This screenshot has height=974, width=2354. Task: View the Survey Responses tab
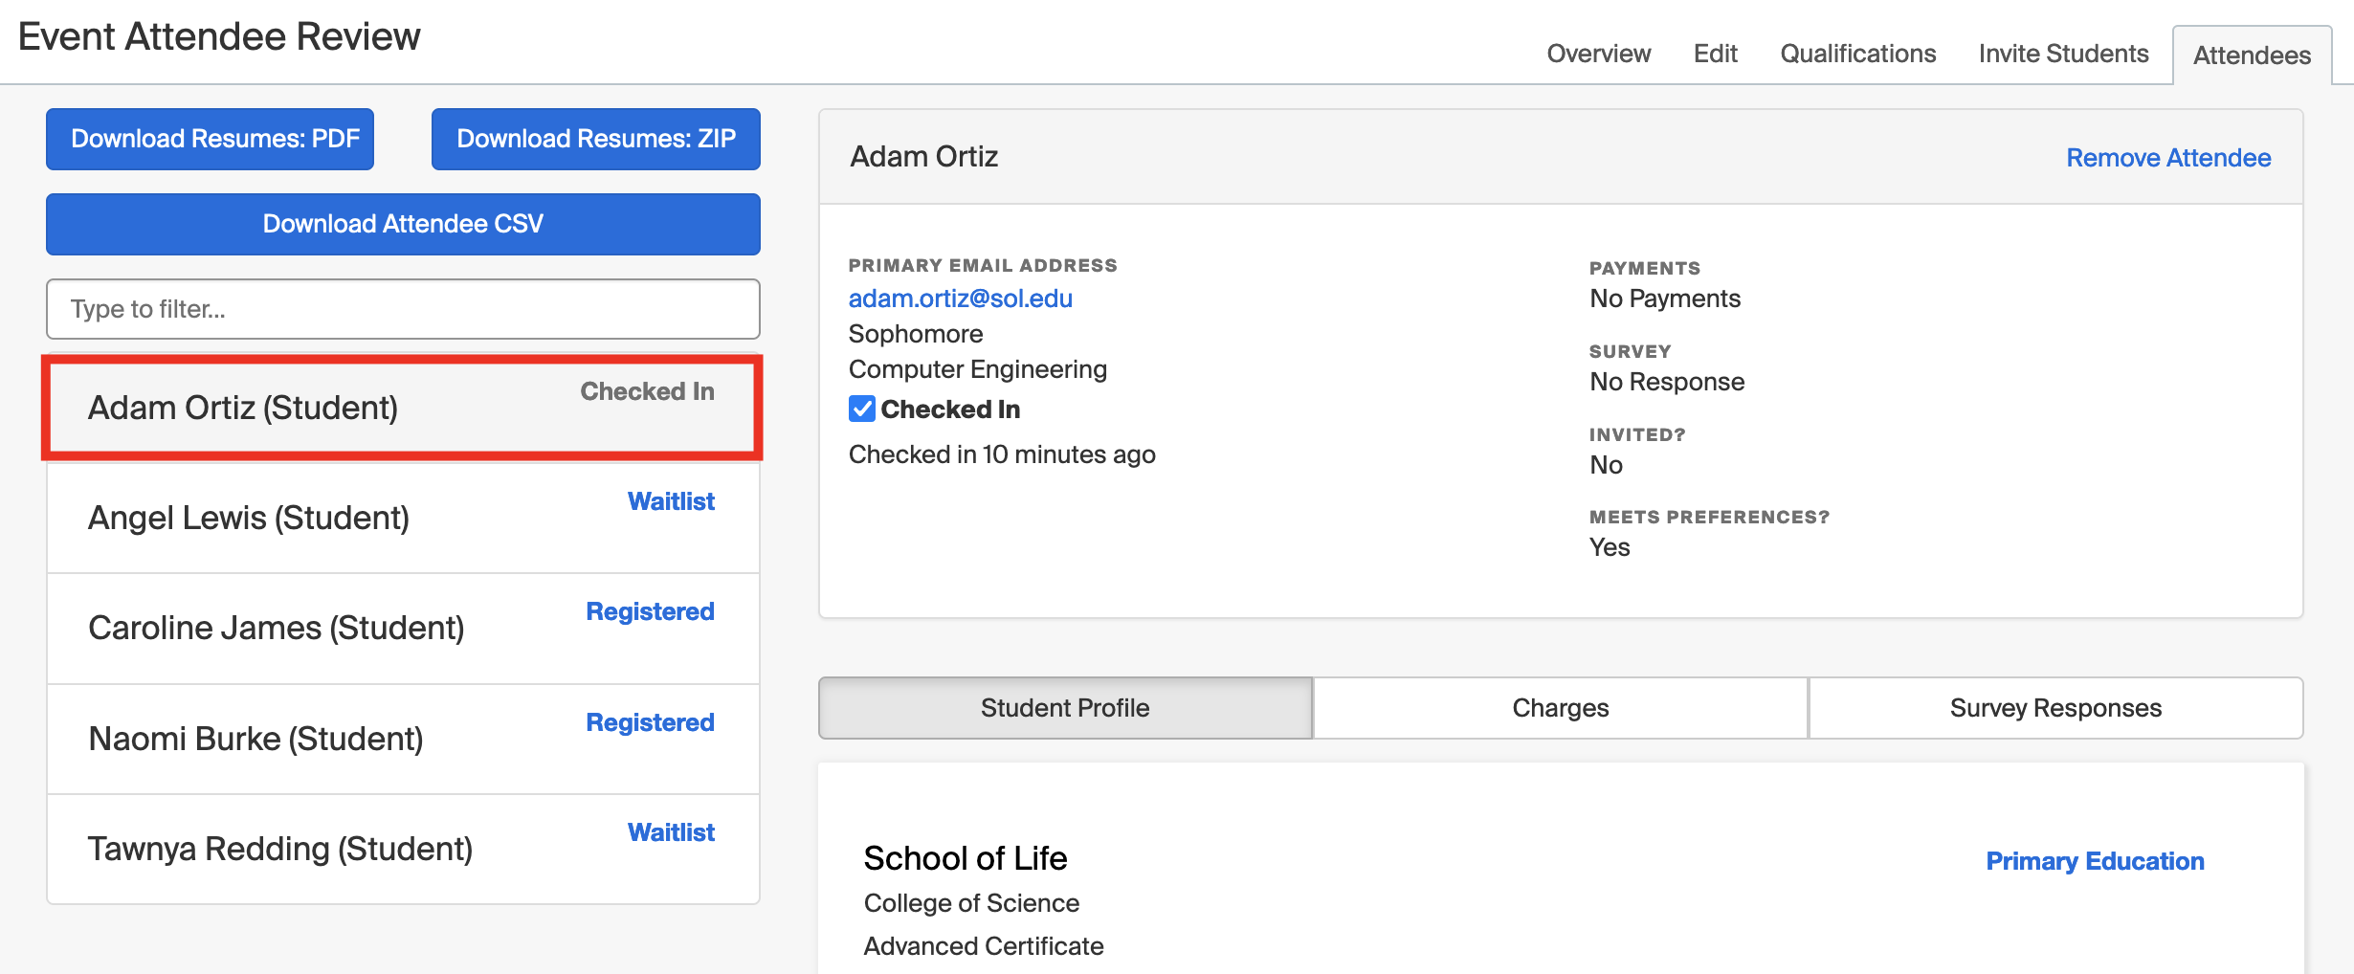tap(2055, 708)
